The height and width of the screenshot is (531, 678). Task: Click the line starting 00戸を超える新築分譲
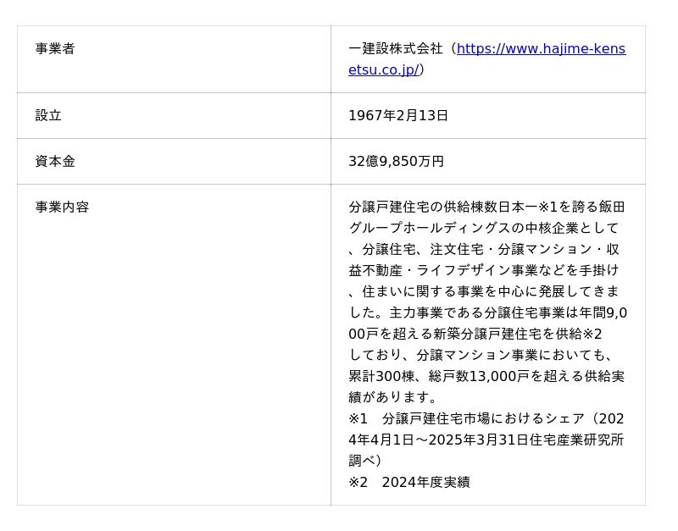click(x=475, y=335)
